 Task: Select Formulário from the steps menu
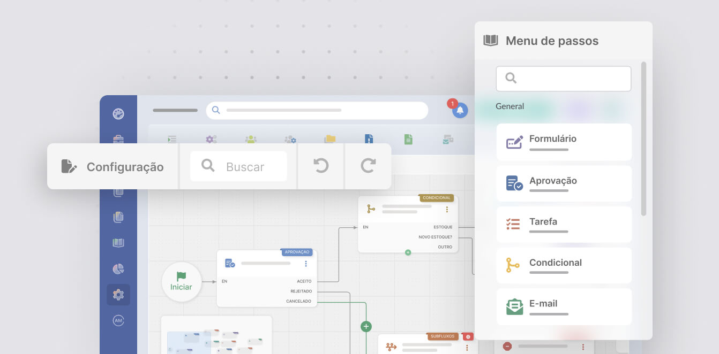click(x=564, y=142)
